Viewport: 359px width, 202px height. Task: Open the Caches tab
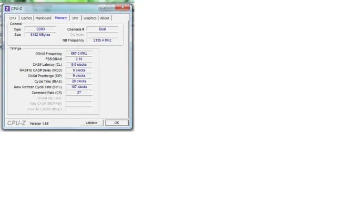26,18
